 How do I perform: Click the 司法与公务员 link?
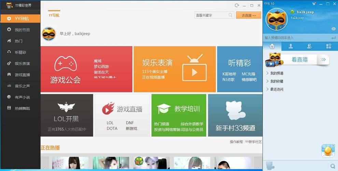click(192, 130)
